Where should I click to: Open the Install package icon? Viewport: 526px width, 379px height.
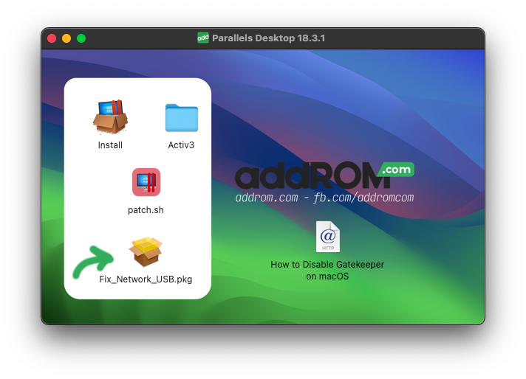coord(110,117)
